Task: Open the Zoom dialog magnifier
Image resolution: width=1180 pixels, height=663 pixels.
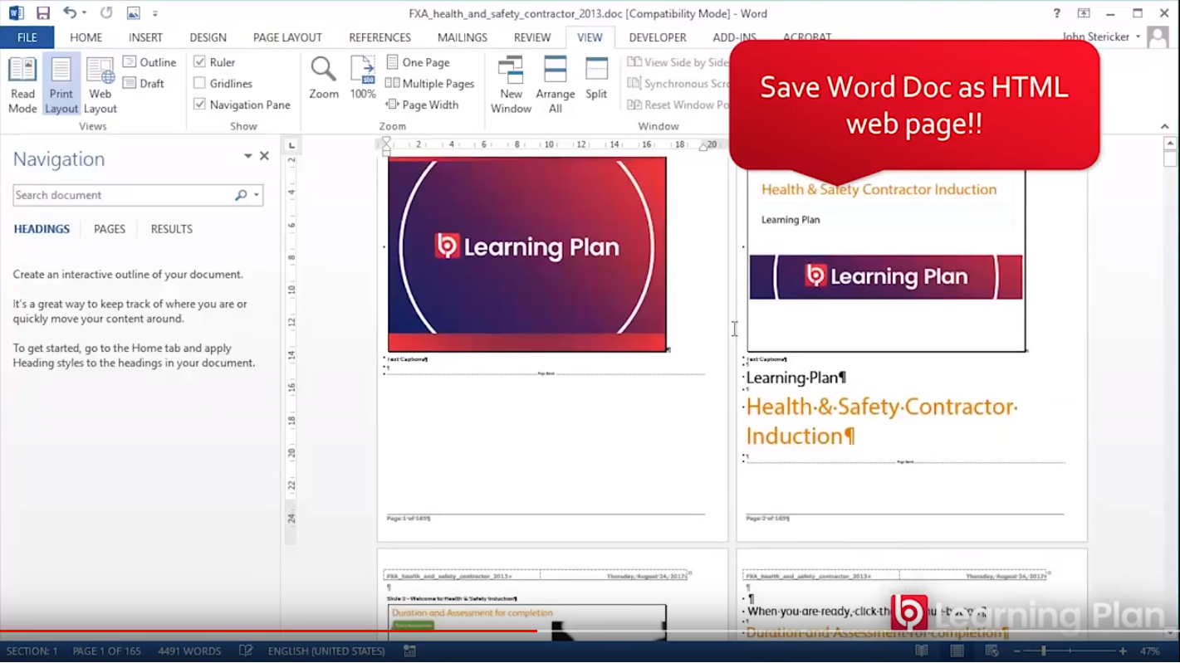Action: 323,79
